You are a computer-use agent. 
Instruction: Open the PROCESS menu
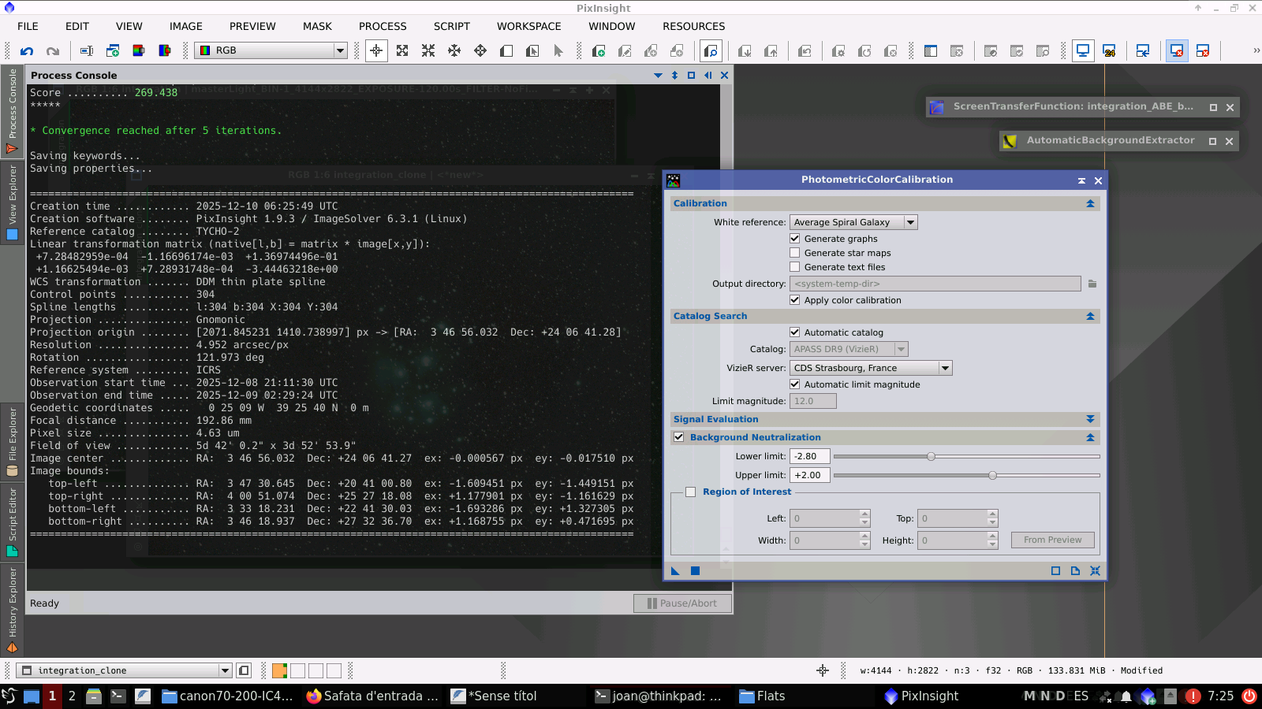point(383,26)
